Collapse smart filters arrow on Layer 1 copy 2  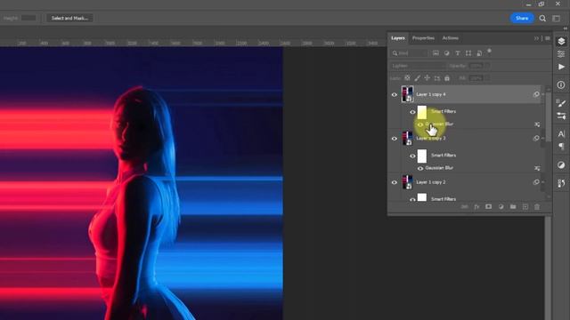543,182
